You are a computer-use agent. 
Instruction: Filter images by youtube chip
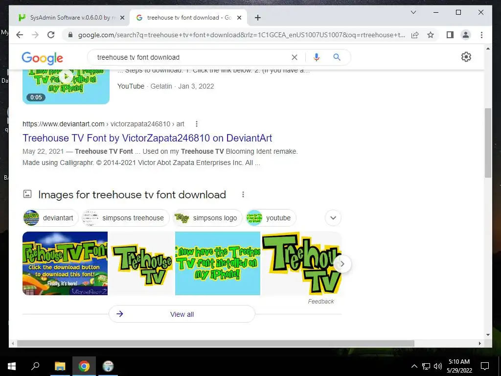click(271, 218)
